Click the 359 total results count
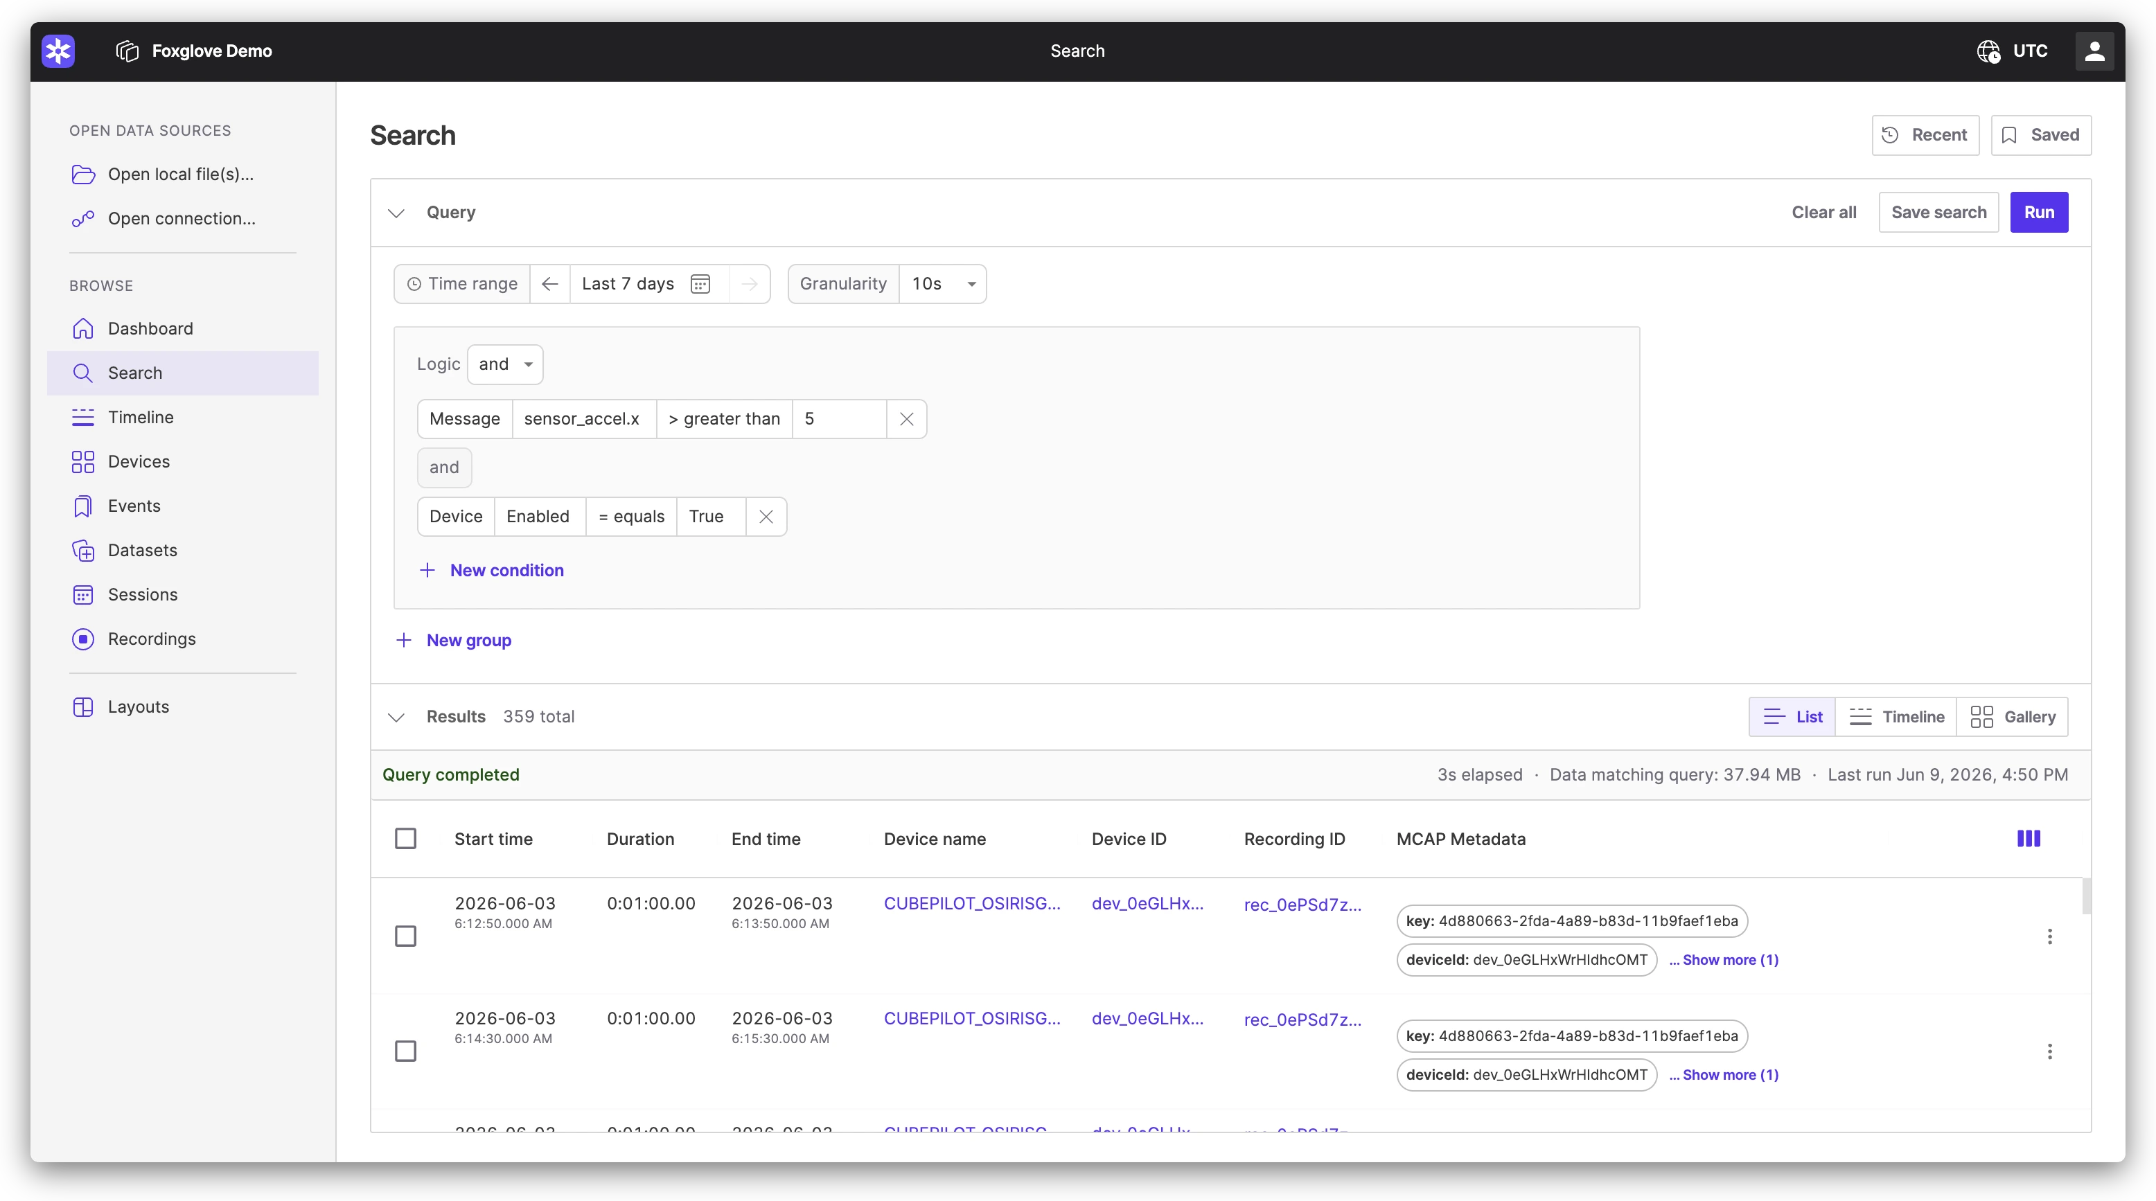This screenshot has width=2156, height=1201. point(538,718)
